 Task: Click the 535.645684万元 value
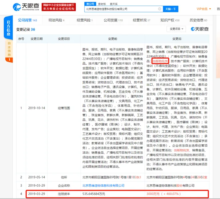click(94, 194)
